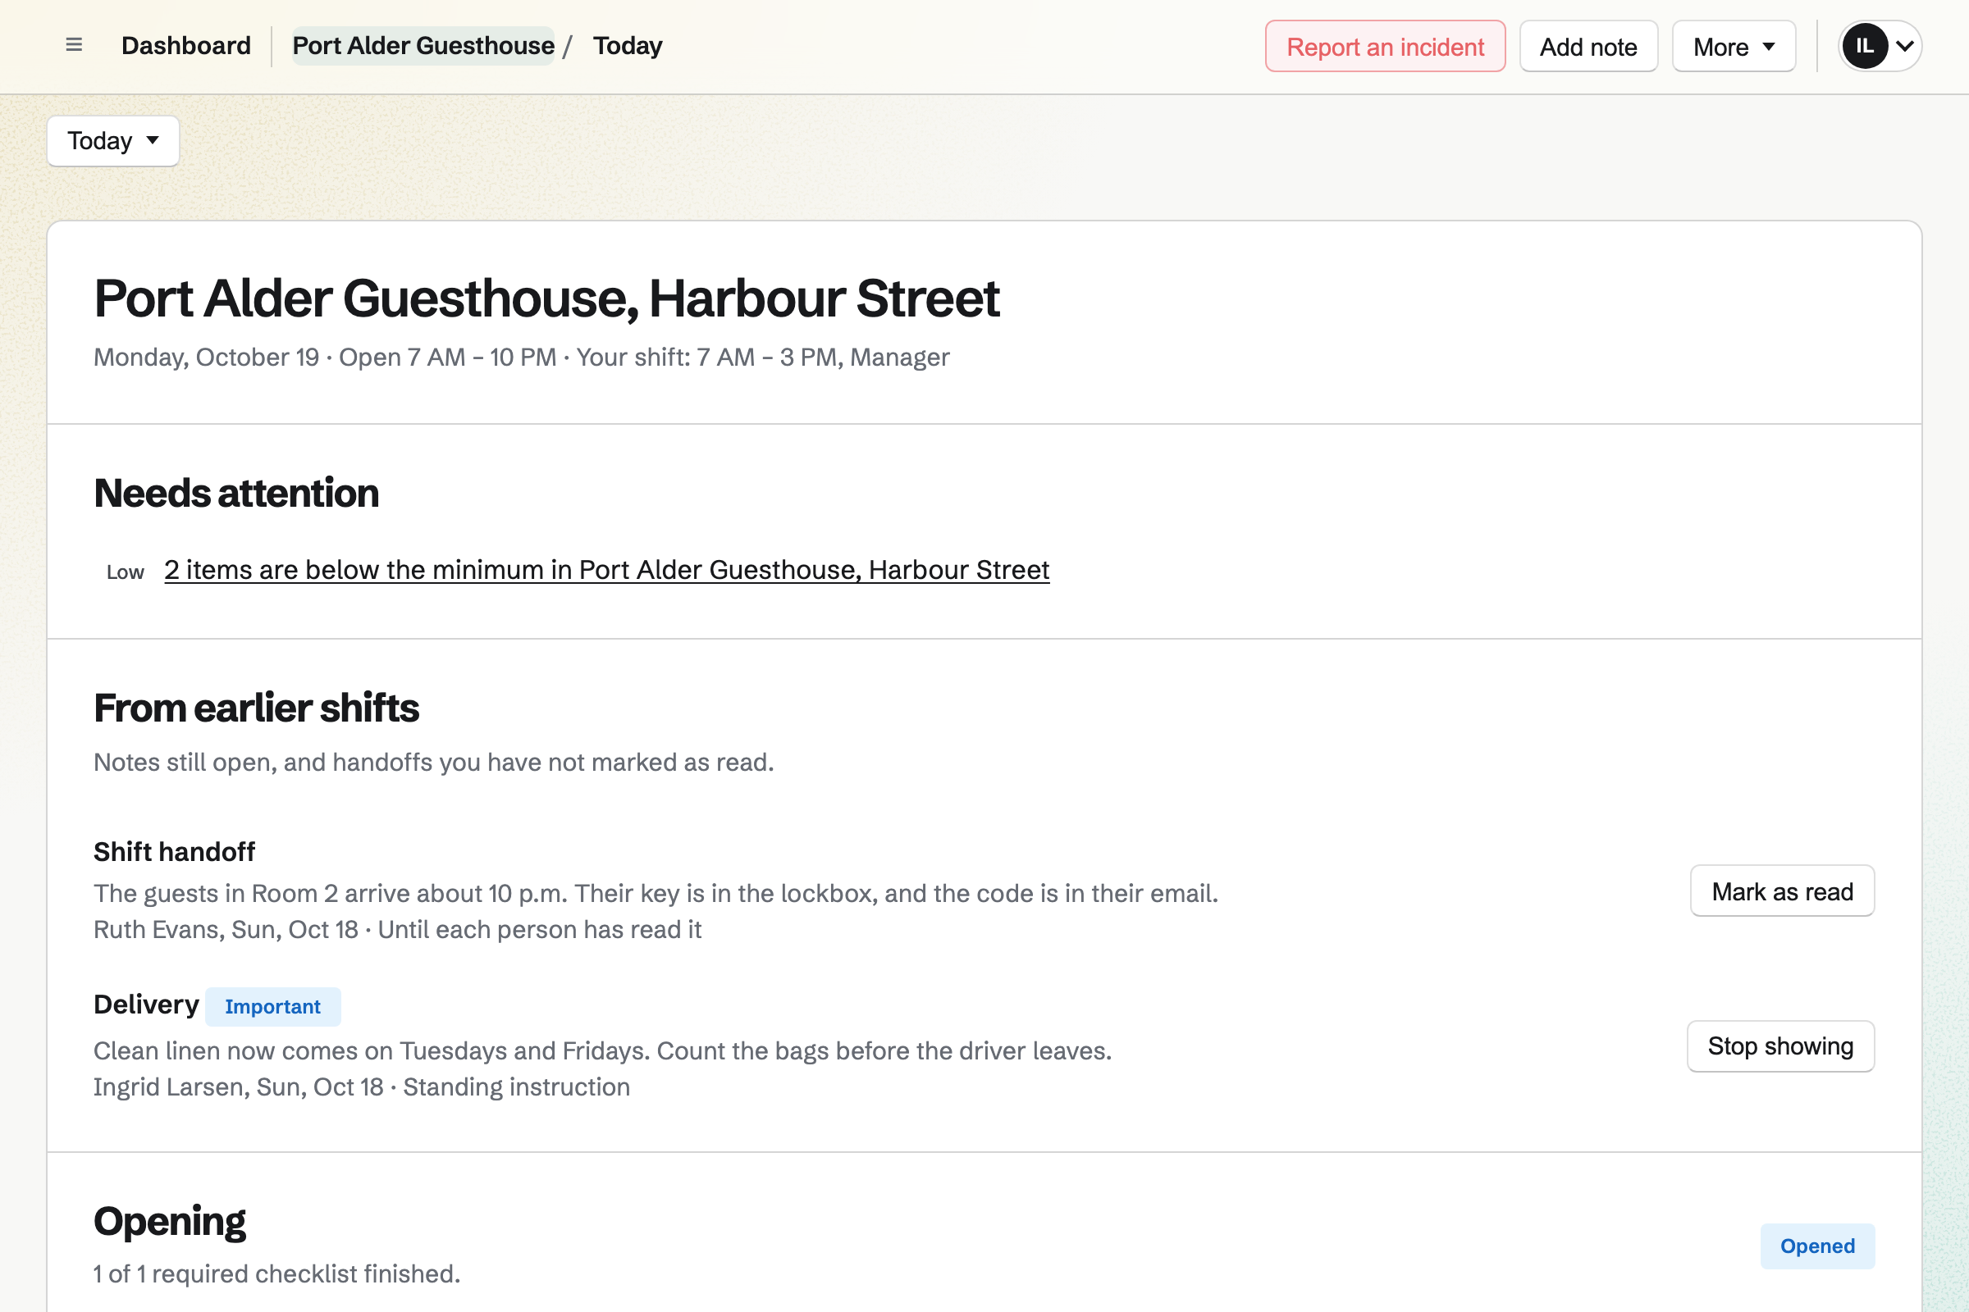Click the clean linen delivery note text

tap(603, 1051)
